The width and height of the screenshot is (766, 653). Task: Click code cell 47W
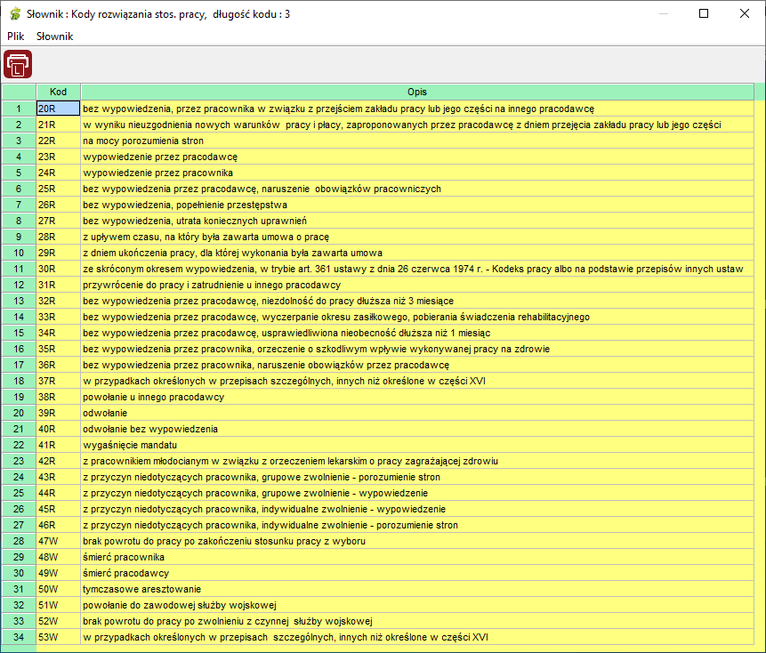click(58, 541)
